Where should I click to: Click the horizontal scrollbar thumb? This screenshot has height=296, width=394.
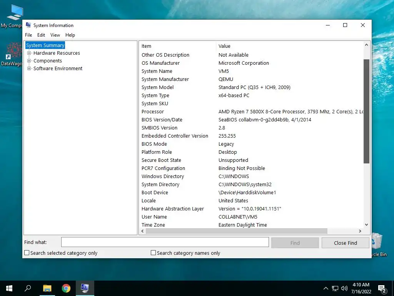237,231
